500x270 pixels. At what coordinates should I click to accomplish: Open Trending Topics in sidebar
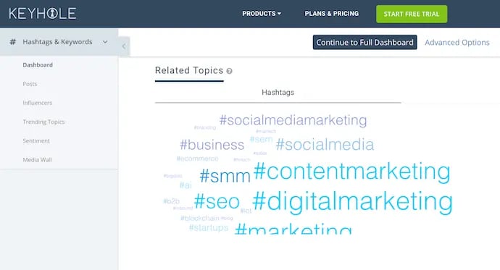(43, 122)
